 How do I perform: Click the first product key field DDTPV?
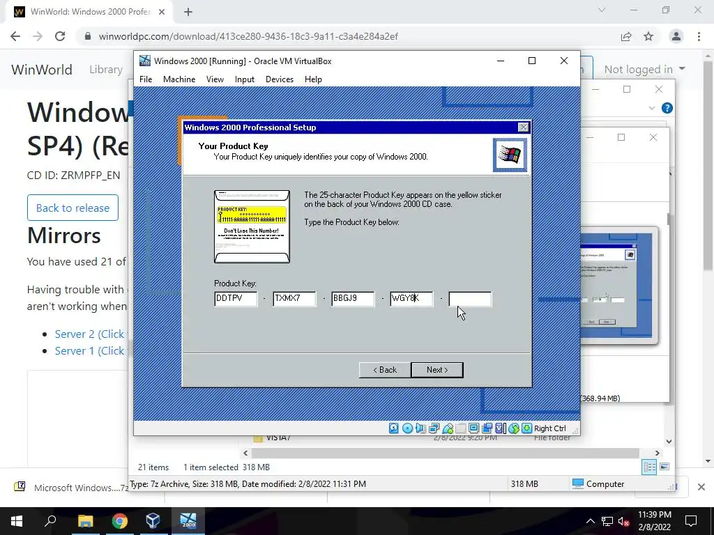[x=236, y=299]
